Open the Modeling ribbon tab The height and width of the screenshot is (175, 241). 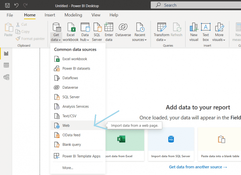click(74, 15)
